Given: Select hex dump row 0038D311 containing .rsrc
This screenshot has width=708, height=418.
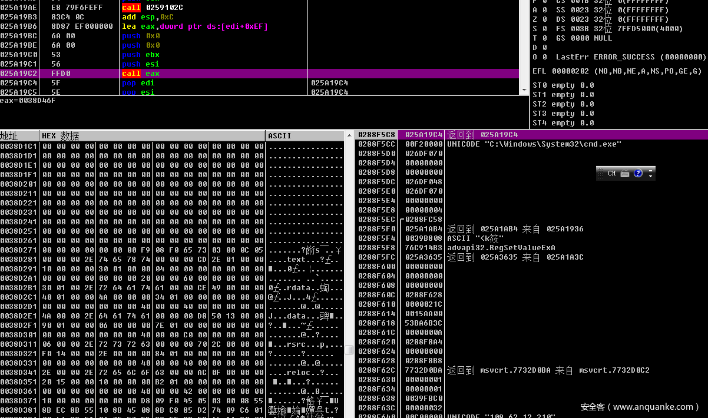Looking at the screenshot, I should tap(172, 344).
